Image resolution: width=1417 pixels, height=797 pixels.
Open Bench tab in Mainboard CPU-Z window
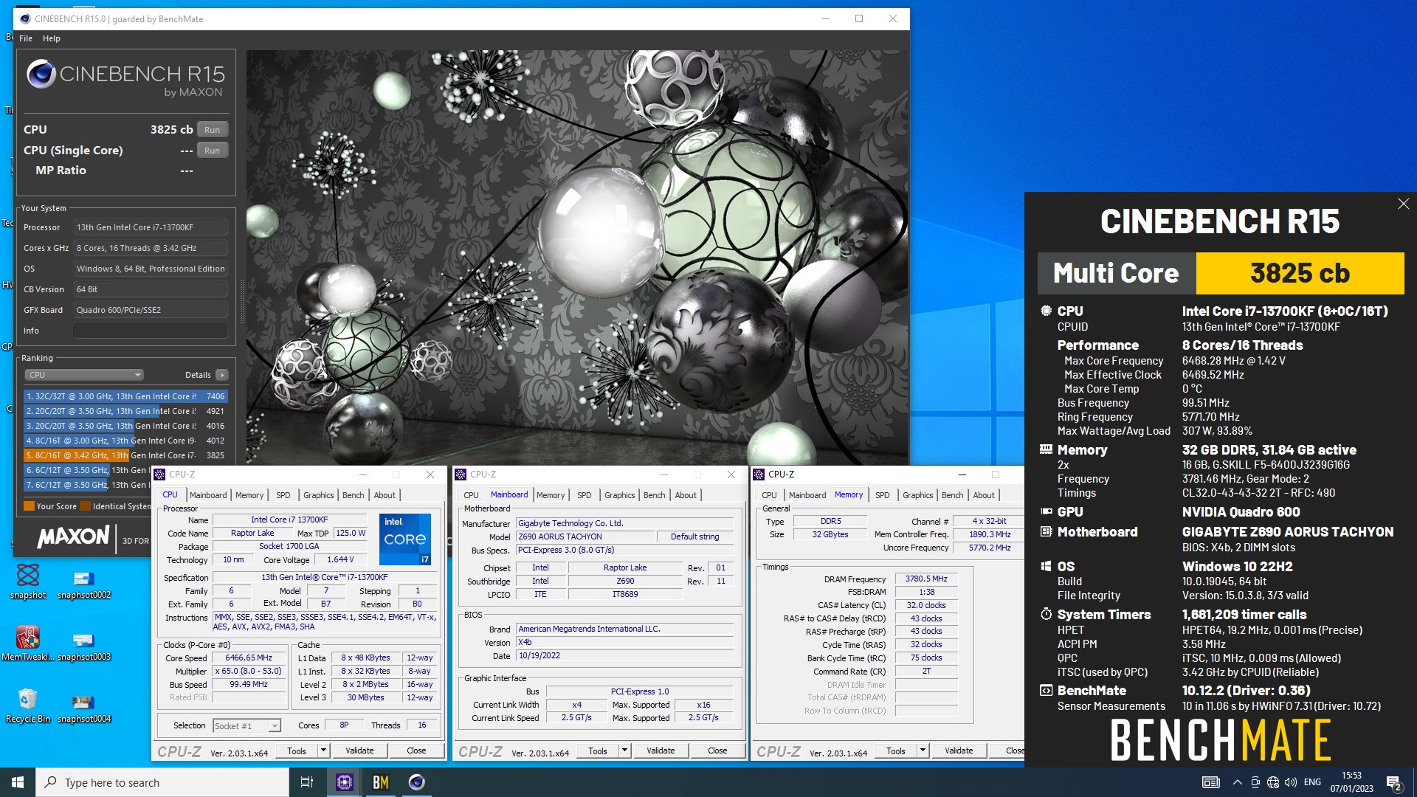click(655, 495)
